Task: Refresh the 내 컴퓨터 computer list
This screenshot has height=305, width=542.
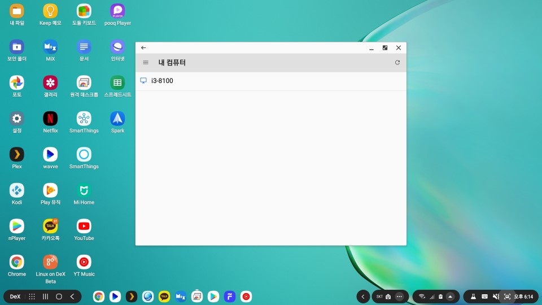Action: pos(397,63)
